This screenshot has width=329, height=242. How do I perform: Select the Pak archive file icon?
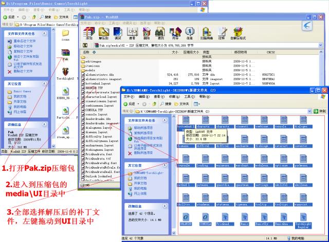pos(65,54)
